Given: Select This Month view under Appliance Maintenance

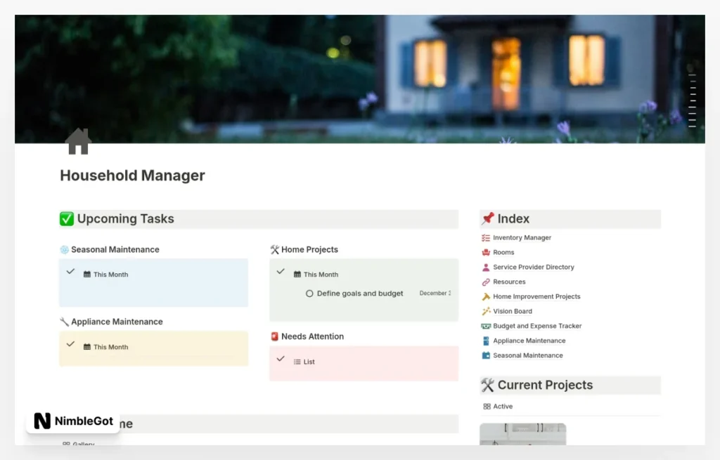Looking at the screenshot, I should tap(105, 347).
